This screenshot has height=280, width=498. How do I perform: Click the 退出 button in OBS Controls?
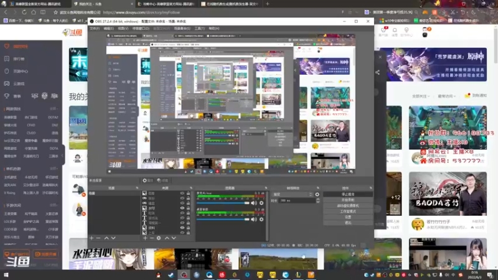click(x=348, y=223)
